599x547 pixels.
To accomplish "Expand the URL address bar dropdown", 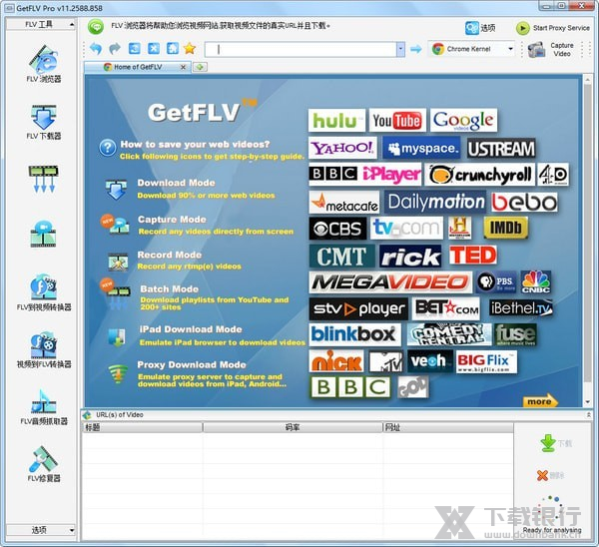I will [399, 49].
